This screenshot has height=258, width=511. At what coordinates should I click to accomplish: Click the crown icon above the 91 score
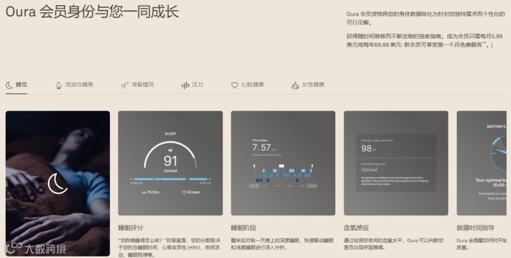point(170,150)
